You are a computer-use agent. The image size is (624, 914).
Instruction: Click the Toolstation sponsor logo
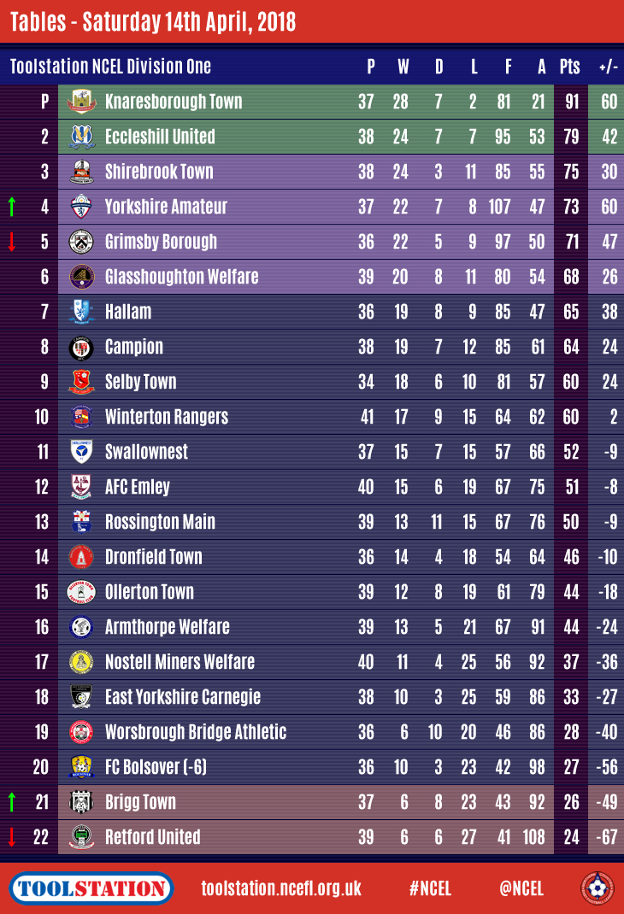pos(92,888)
